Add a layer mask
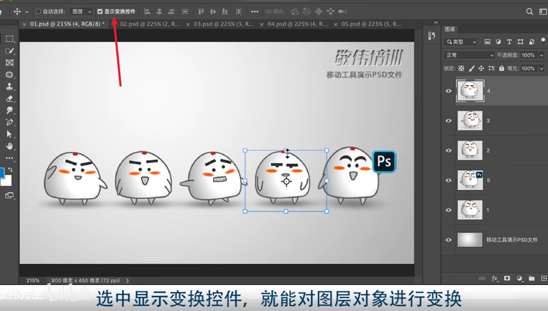This screenshot has width=548, height=311. (507, 278)
